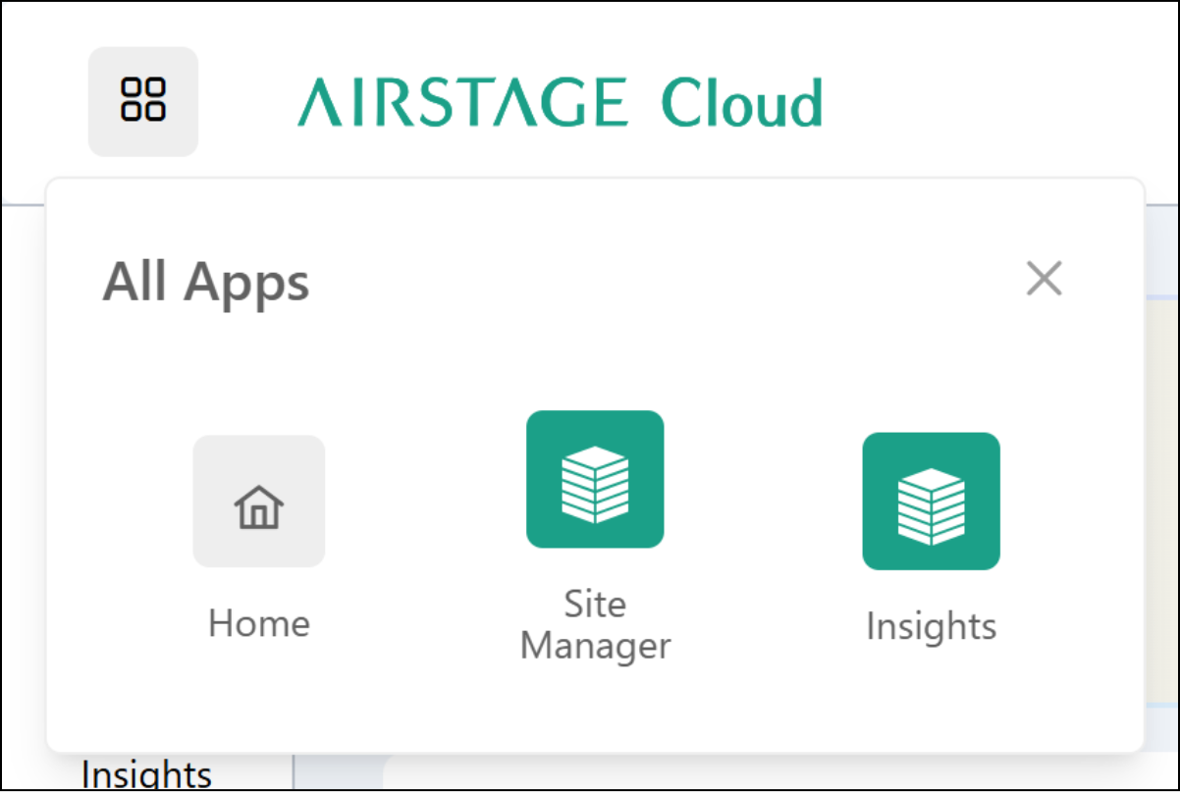Image resolution: width=1180 pixels, height=793 pixels.
Task: Click the house glyph in Home tile
Action: (258, 506)
